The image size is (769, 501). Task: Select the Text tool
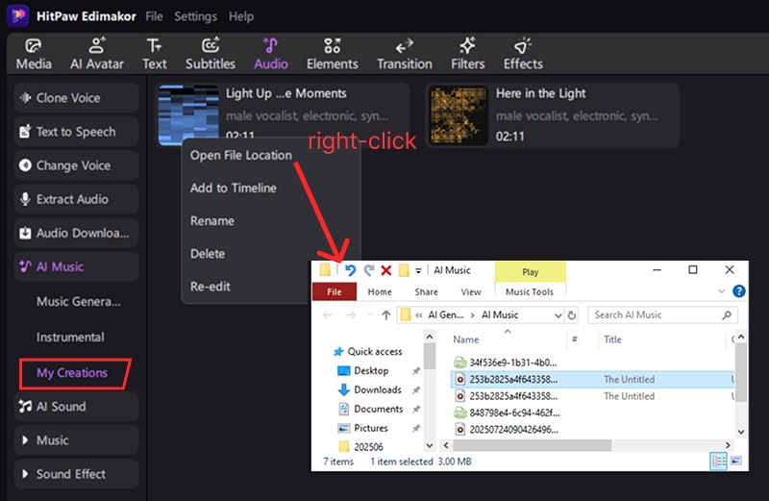click(x=155, y=54)
